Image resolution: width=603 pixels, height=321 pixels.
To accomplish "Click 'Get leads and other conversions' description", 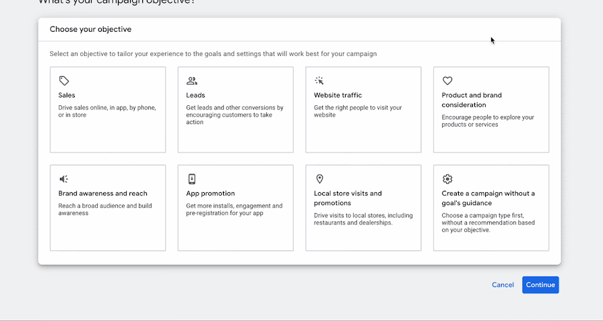I will click(234, 115).
